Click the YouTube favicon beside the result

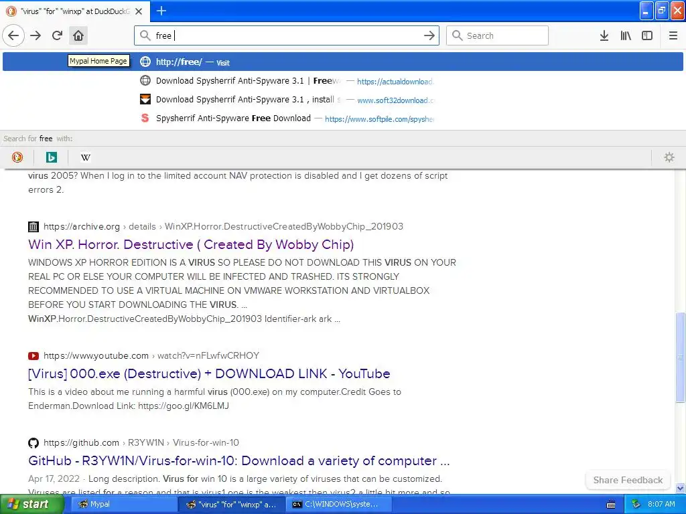[x=33, y=356]
